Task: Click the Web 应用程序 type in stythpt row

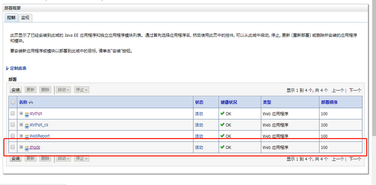Action: [x=276, y=114]
